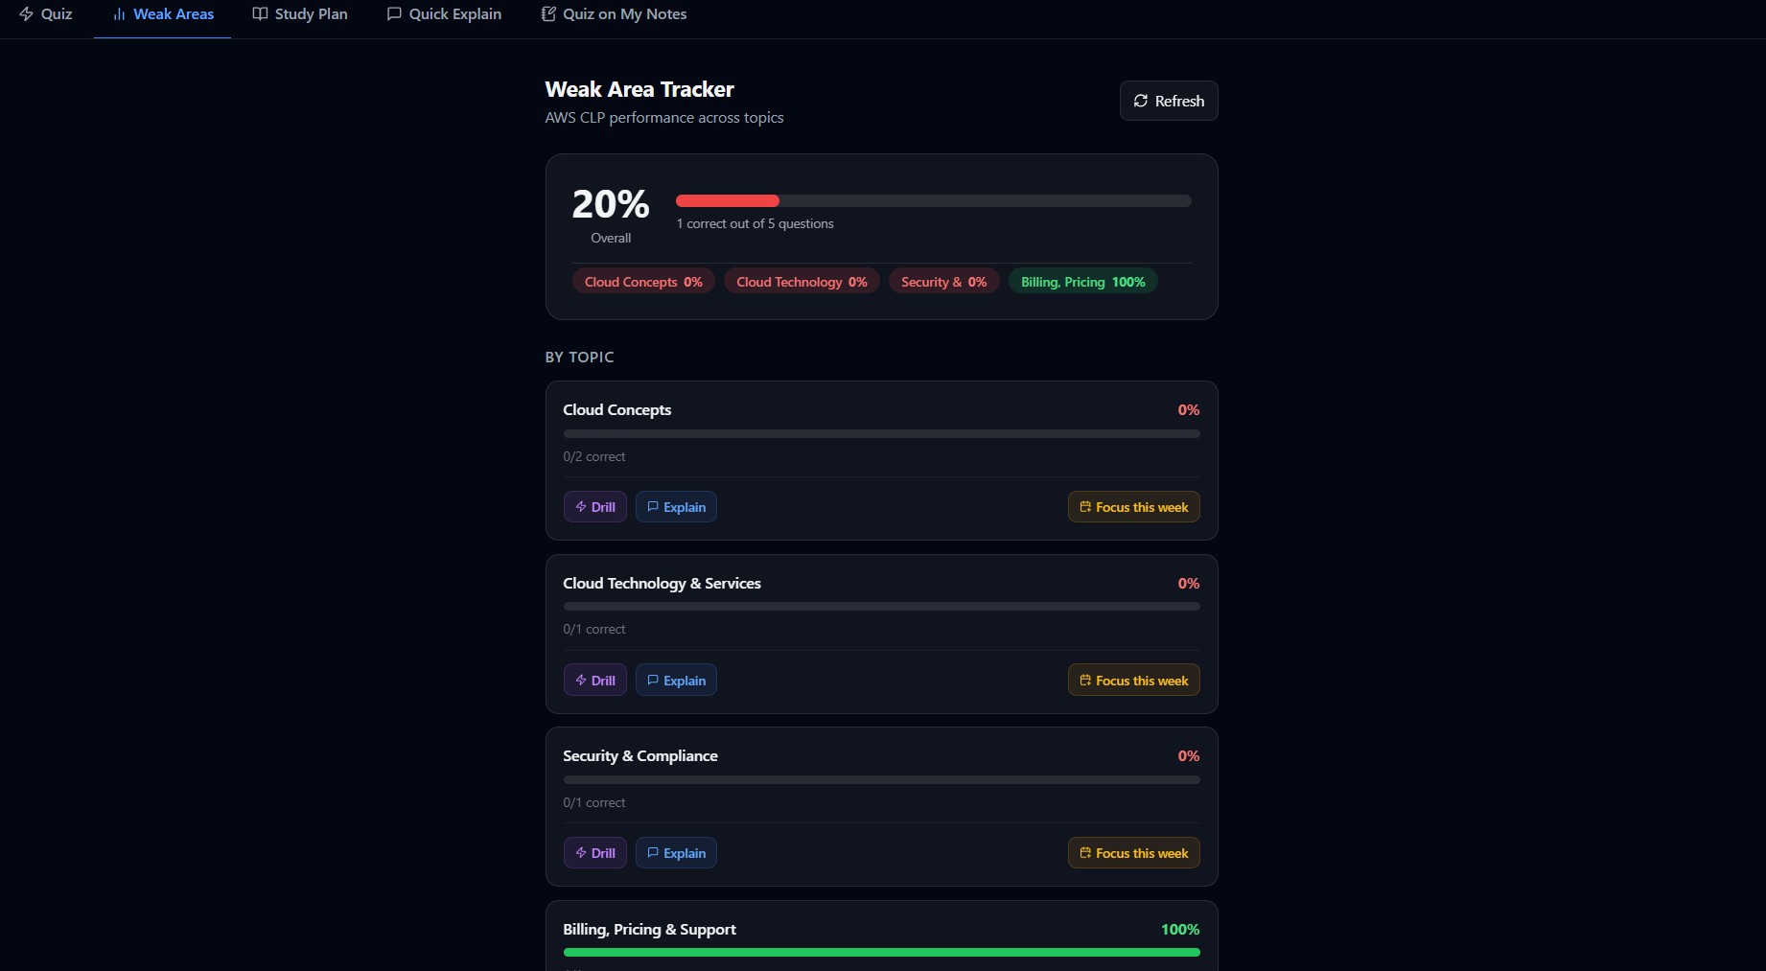1766x971 pixels.
Task: Click calendar icon on Cloud Concepts Focus this week
Action: pyautogui.click(x=1085, y=507)
